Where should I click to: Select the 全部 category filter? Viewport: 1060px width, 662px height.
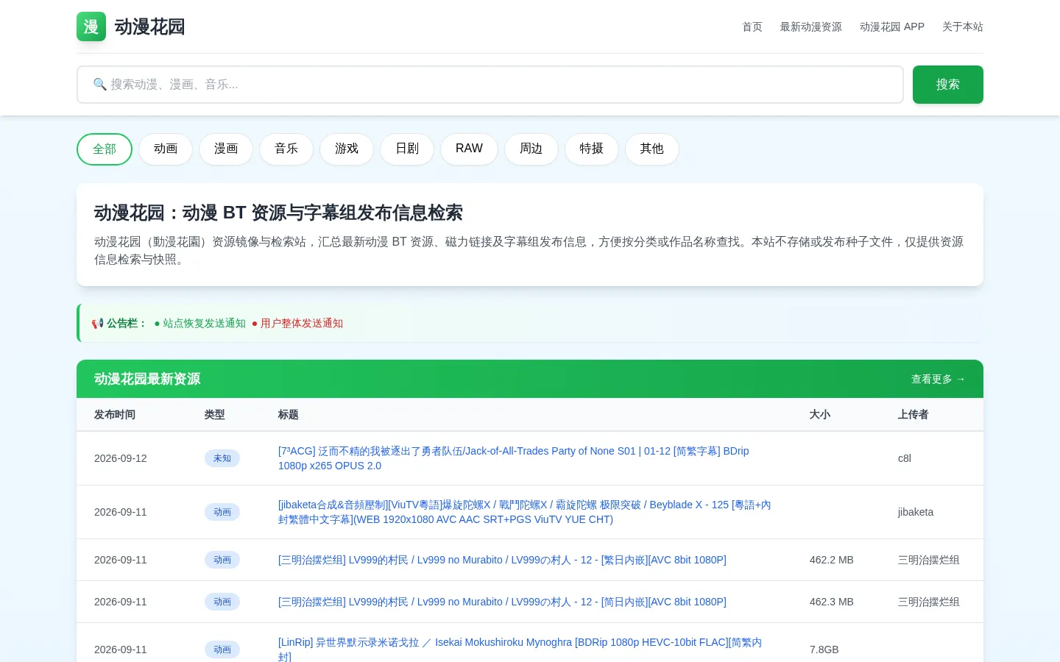pyautogui.click(x=105, y=149)
